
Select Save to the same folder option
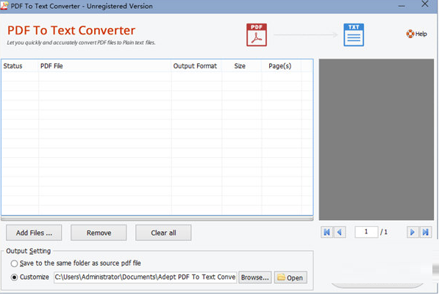point(14,263)
